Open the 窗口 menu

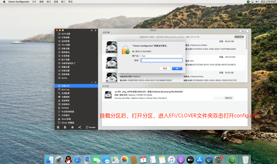coord(63,2)
